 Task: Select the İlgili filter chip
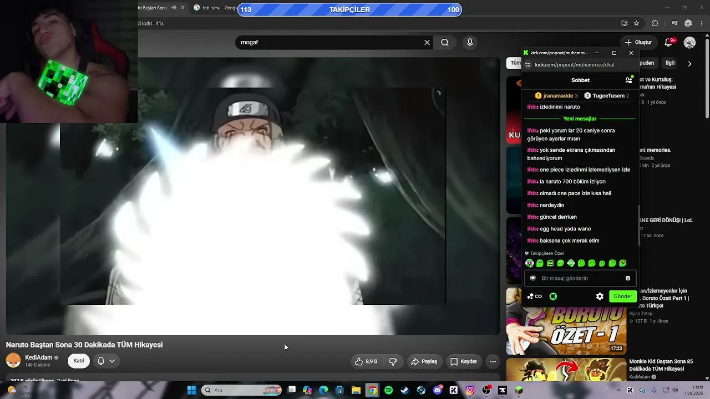671,63
